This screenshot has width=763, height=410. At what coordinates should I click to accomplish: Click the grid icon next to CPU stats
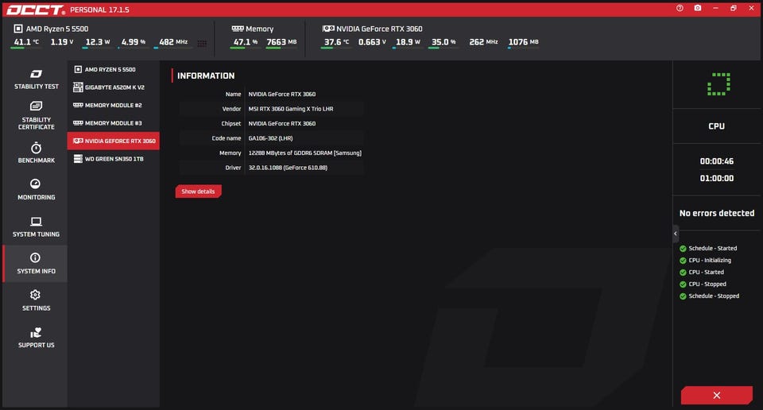[x=202, y=43]
